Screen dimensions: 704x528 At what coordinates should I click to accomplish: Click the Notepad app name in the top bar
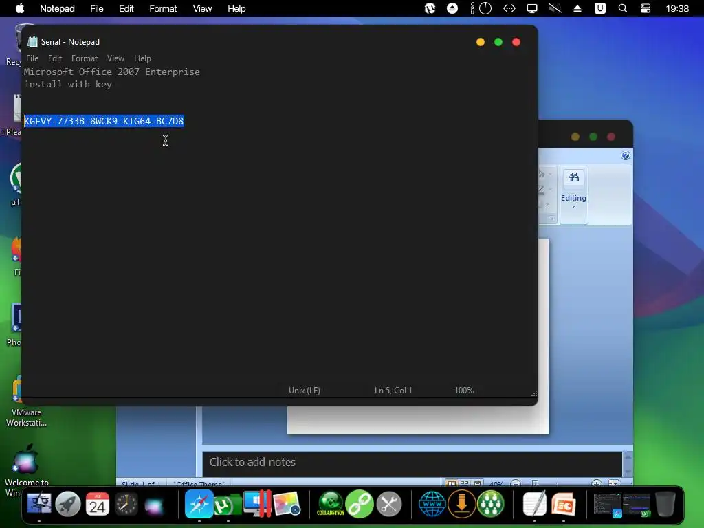pos(57,8)
